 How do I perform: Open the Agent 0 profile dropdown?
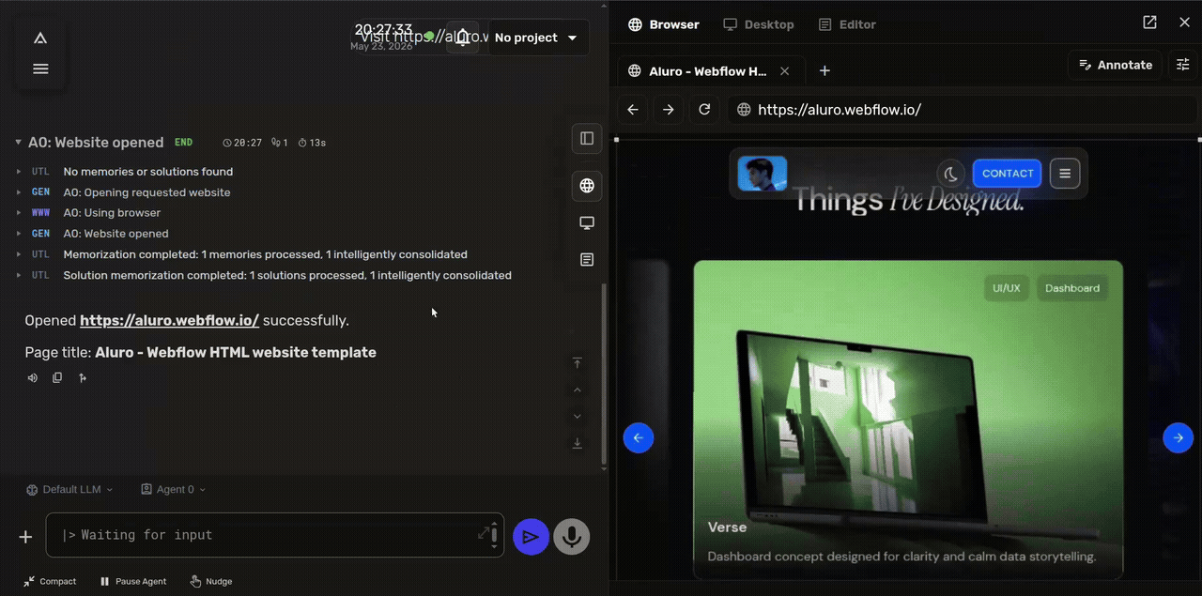173,489
